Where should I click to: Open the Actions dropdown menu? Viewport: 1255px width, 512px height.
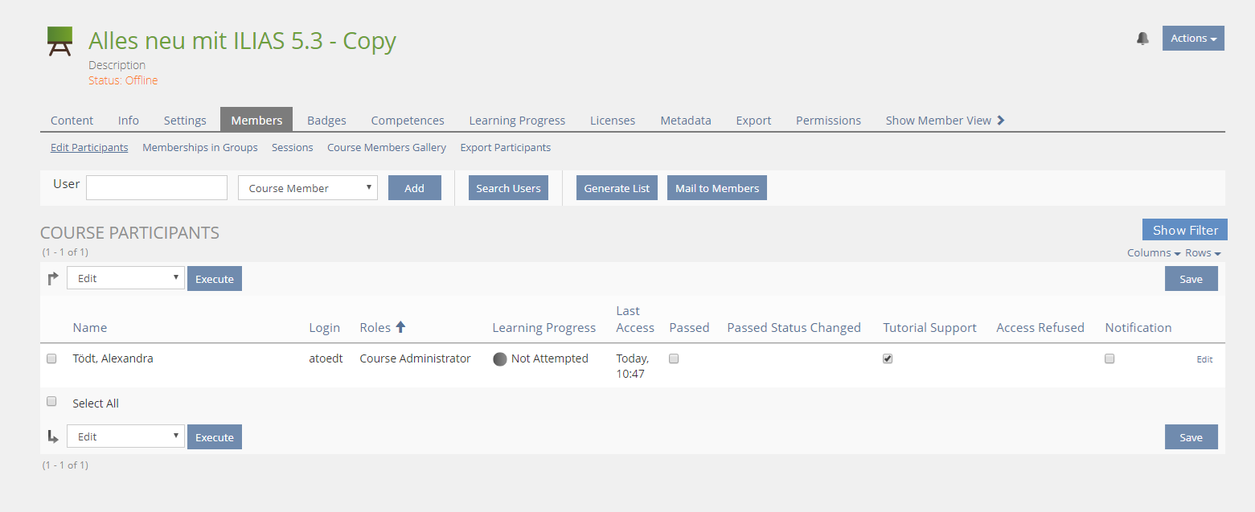[x=1193, y=39]
